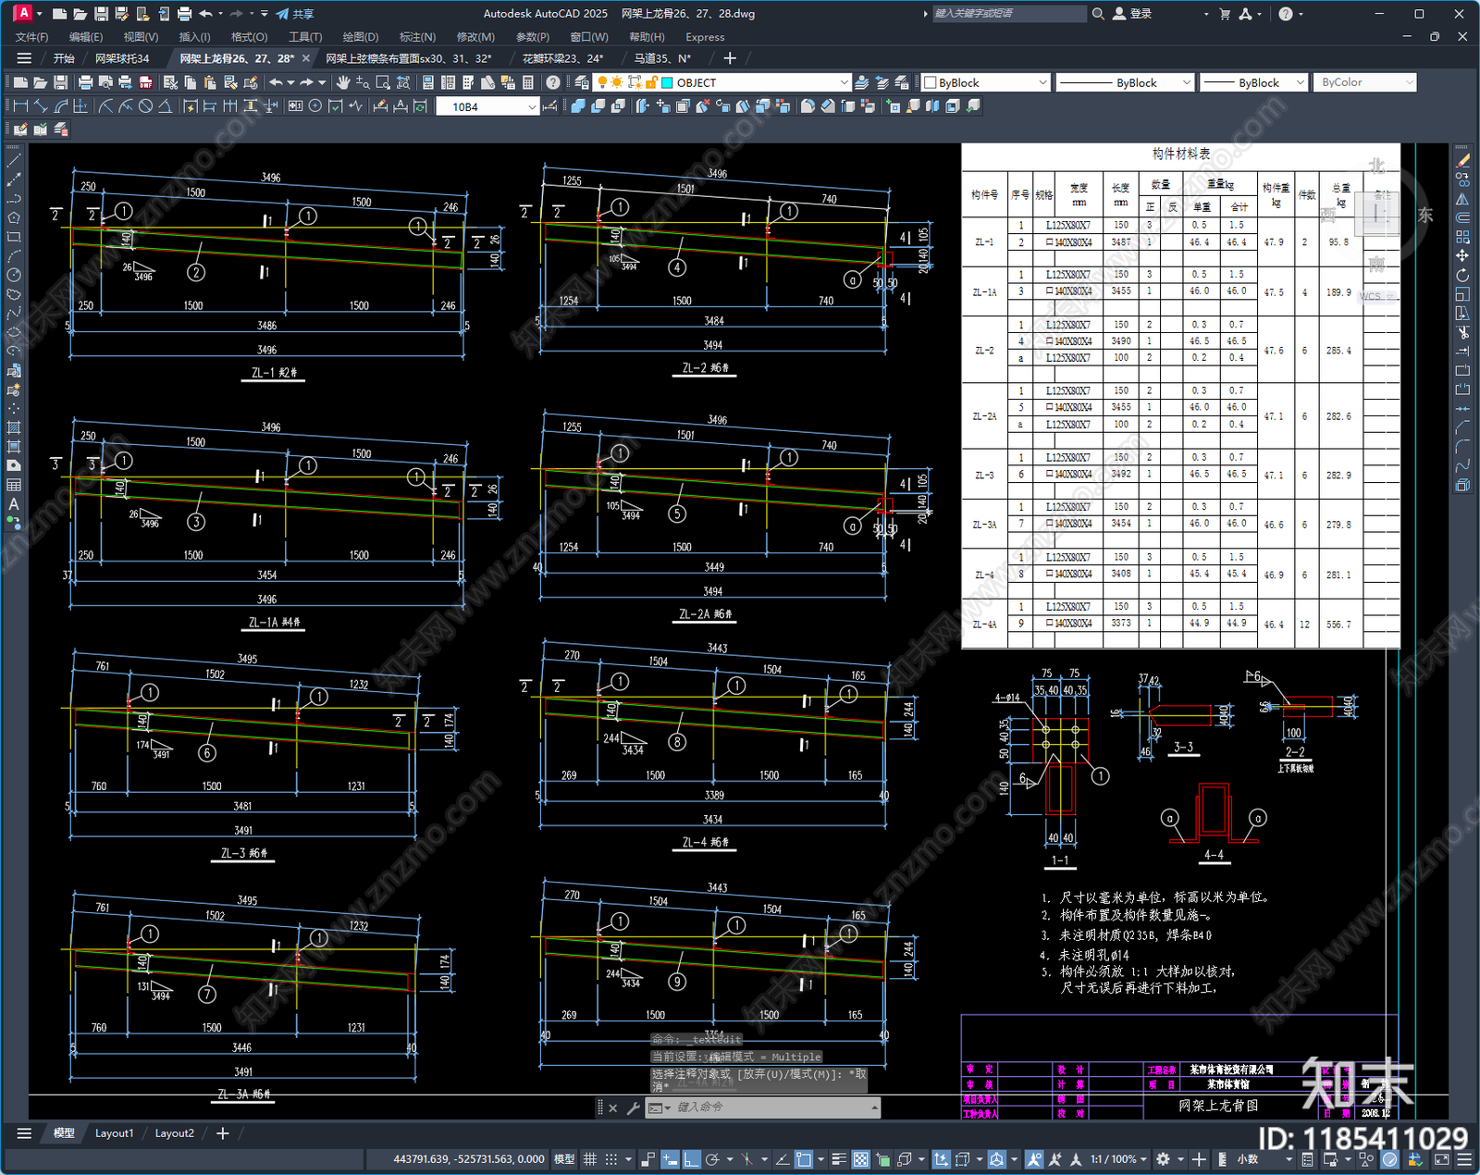Switch to the 网架球托34 drawing tab
The width and height of the screenshot is (1480, 1175).
(x=122, y=58)
